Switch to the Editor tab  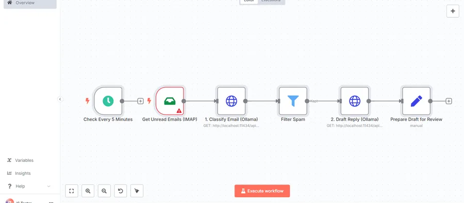pyautogui.click(x=249, y=2)
